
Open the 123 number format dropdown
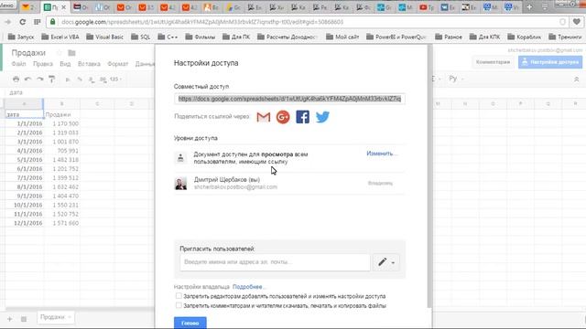116,80
